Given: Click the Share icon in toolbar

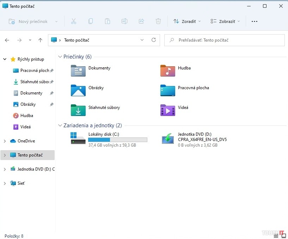Looking at the screenshot, I should [141, 22].
